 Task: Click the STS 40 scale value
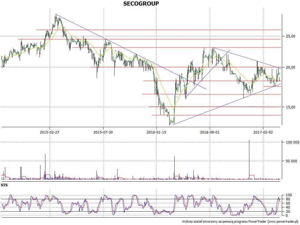tap(289, 207)
